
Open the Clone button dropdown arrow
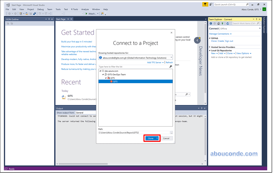157,138
